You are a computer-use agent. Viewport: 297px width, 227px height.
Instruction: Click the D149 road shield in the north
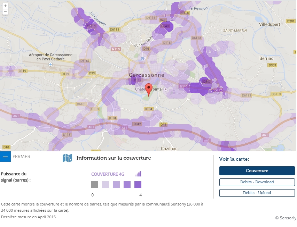pyautogui.click(x=165, y=26)
